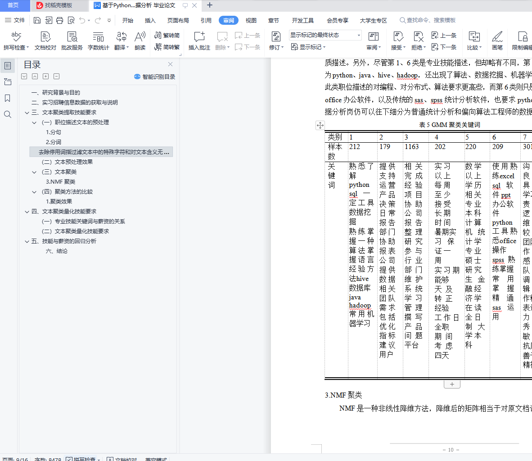The image size is (532, 461).
Task: Run 拼写检查 spell check
Action: (16, 41)
